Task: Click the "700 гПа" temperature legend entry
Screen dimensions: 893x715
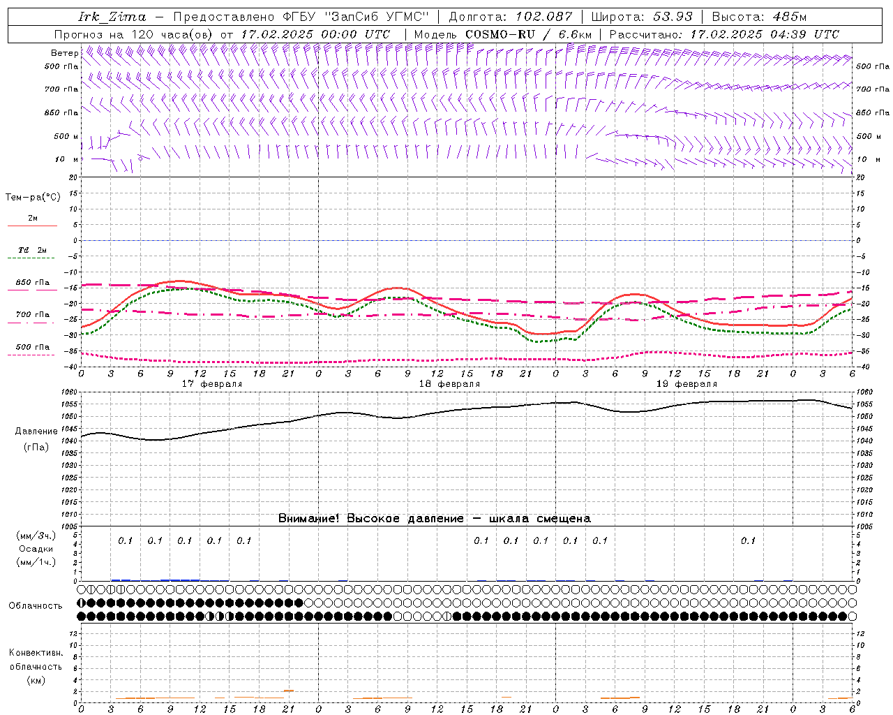Action: point(33,314)
